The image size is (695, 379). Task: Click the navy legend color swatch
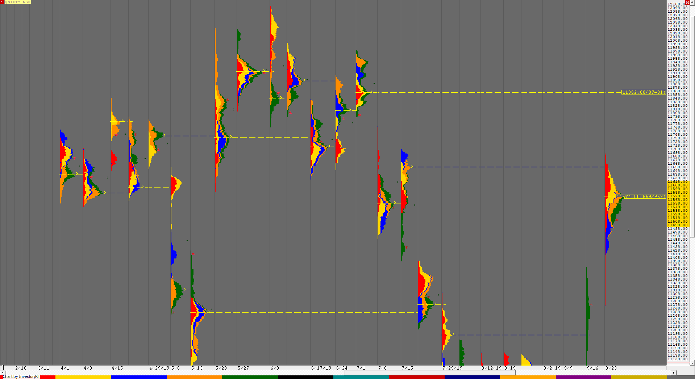(472, 377)
